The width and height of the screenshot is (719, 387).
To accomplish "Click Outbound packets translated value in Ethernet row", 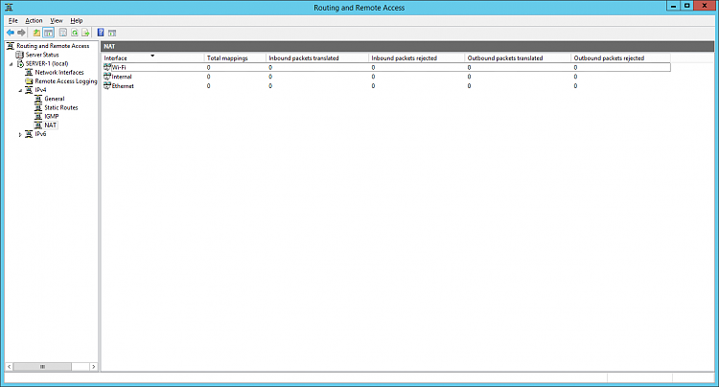I will pos(469,85).
